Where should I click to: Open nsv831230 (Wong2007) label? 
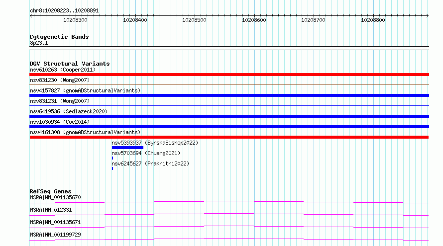(x=60, y=80)
